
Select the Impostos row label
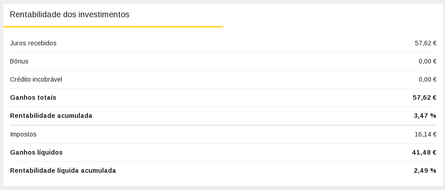pyautogui.click(x=23, y=134)
